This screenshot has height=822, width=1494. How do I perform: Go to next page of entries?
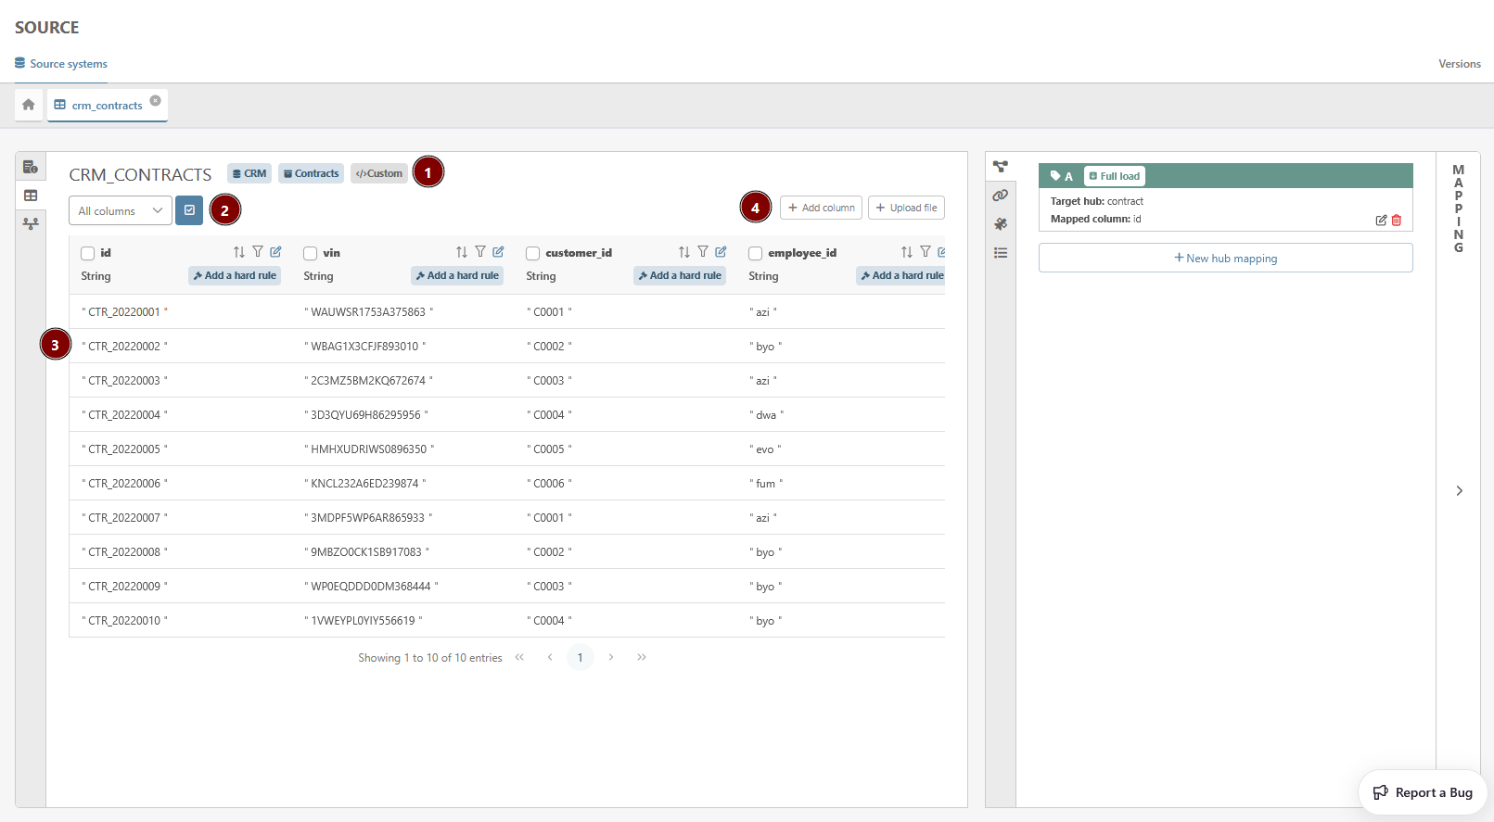point(611,657)
